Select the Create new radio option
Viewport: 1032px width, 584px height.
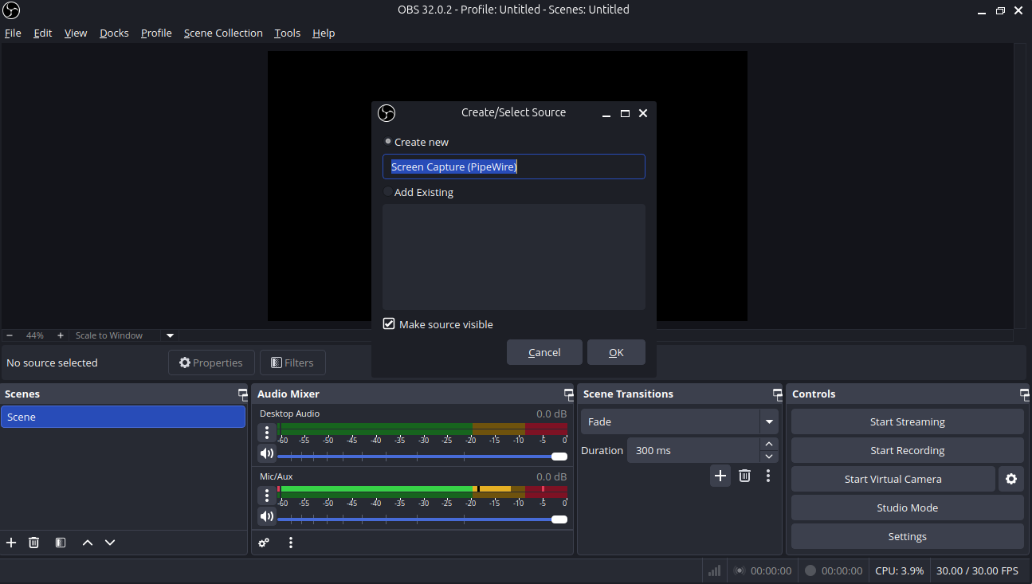tap(388, 142)
